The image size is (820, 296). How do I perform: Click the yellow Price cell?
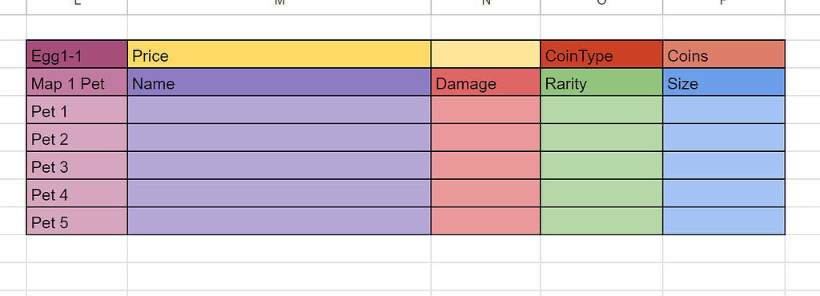279,54
